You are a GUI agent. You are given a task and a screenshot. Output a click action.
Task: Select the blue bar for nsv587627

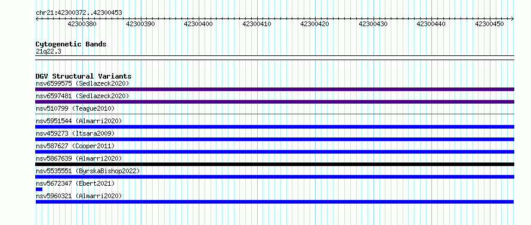tap(274, 152)
